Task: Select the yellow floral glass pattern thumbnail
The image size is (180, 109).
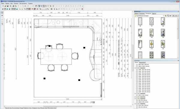Action: (151, 44)
